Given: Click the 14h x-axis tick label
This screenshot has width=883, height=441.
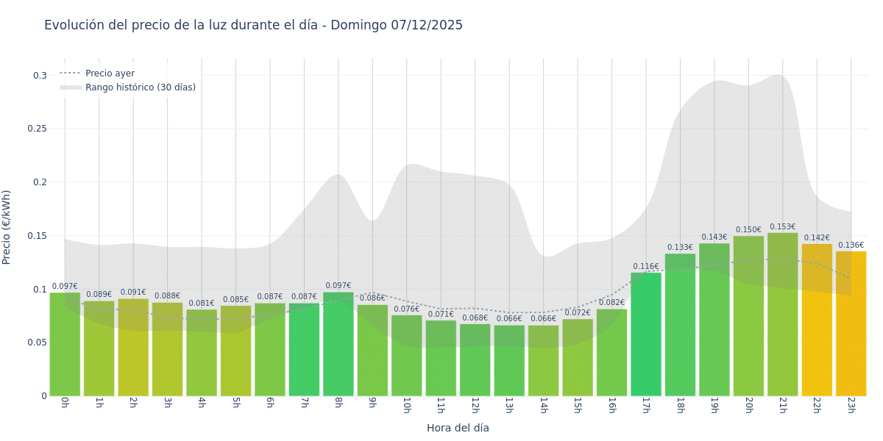Looking at the screenshot, I should click(x=543, y=406).
